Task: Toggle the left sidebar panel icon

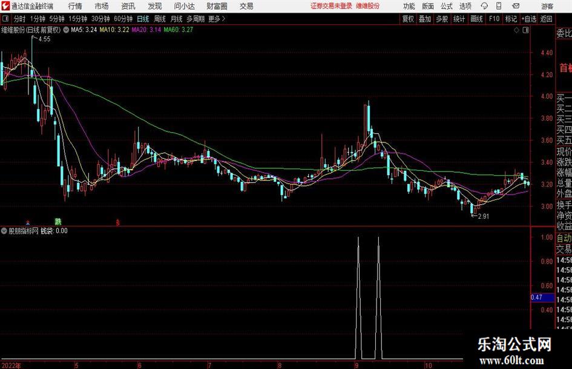Action: (5, 19)
